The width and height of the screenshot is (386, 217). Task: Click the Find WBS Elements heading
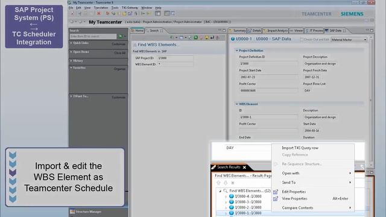tap(157, 45)
